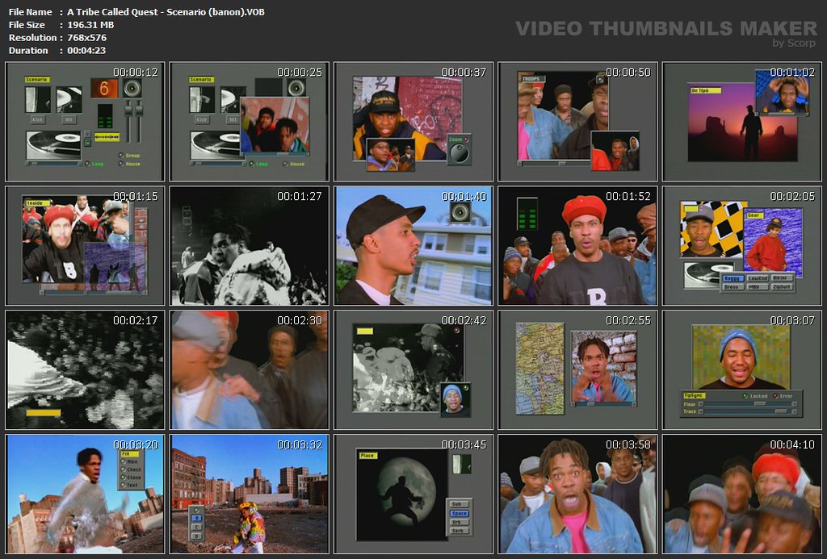The image size is (827, 559).
Task: Click the speaker icon in the Scenario window
Action: [x=132, y=88]
